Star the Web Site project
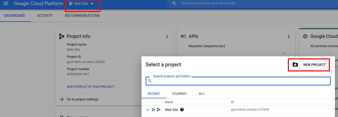The image size is (338, 117). [x=153, y=110]
